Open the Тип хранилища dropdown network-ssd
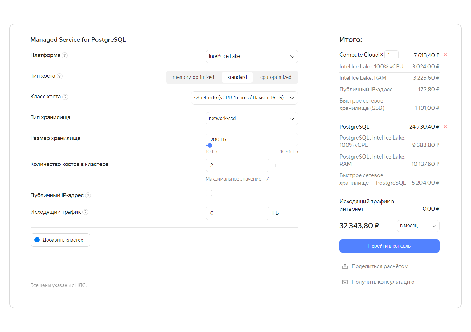Image resolution: width=471 pixels, height=332 pixels. click(x=252, y=119)
